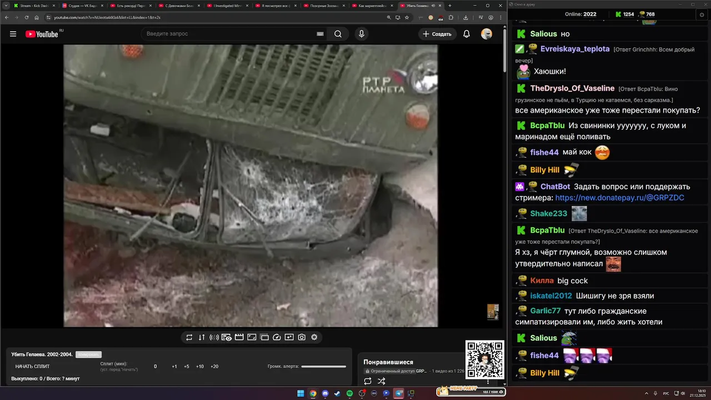This screenshot has height=400, width=711.
Task: Open Discord from the taskbar
Action: 325,393
